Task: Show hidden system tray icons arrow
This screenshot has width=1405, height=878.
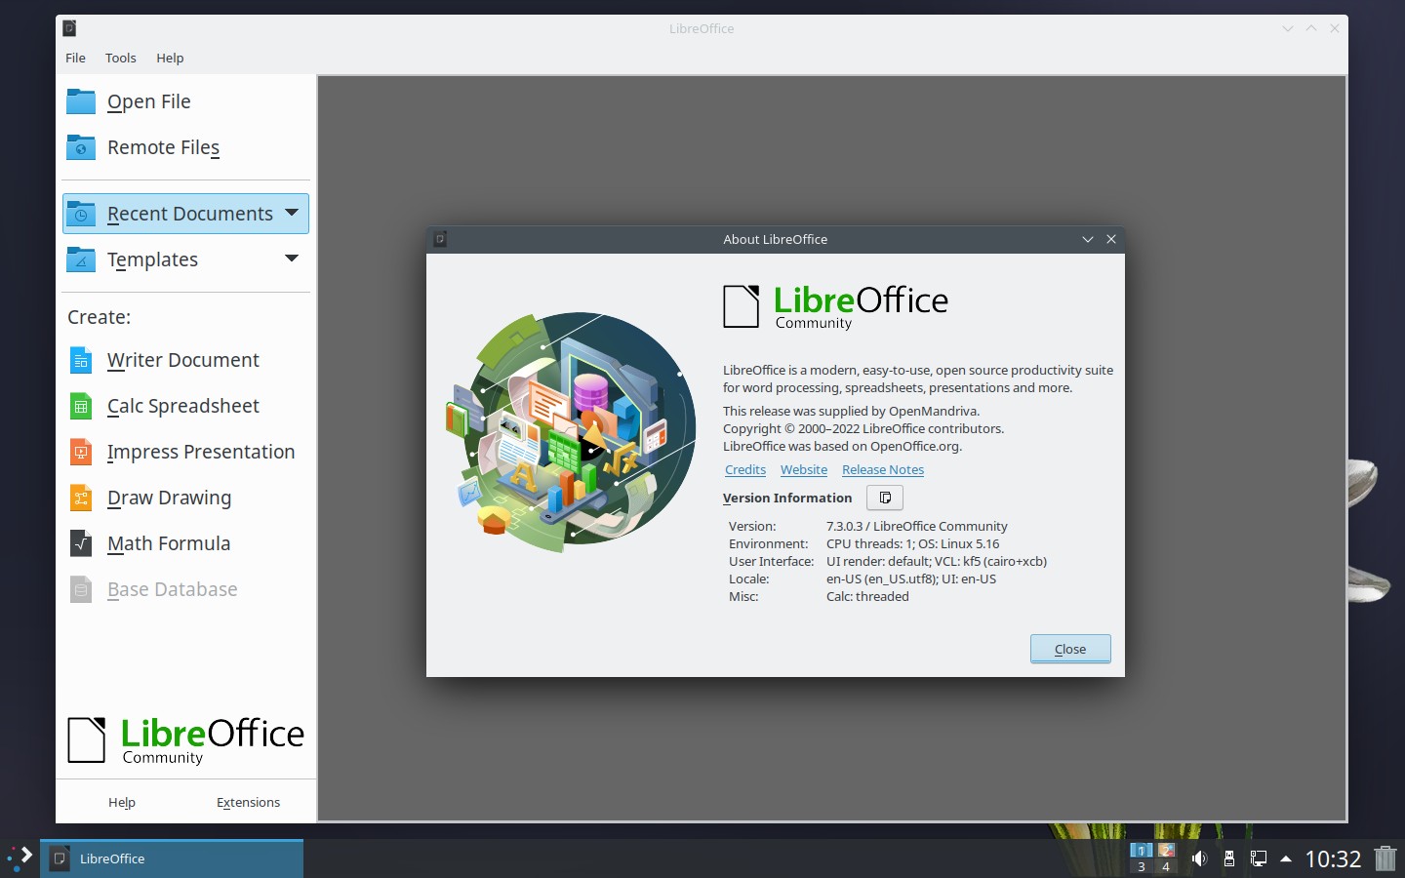Action: coord(1286,858)
